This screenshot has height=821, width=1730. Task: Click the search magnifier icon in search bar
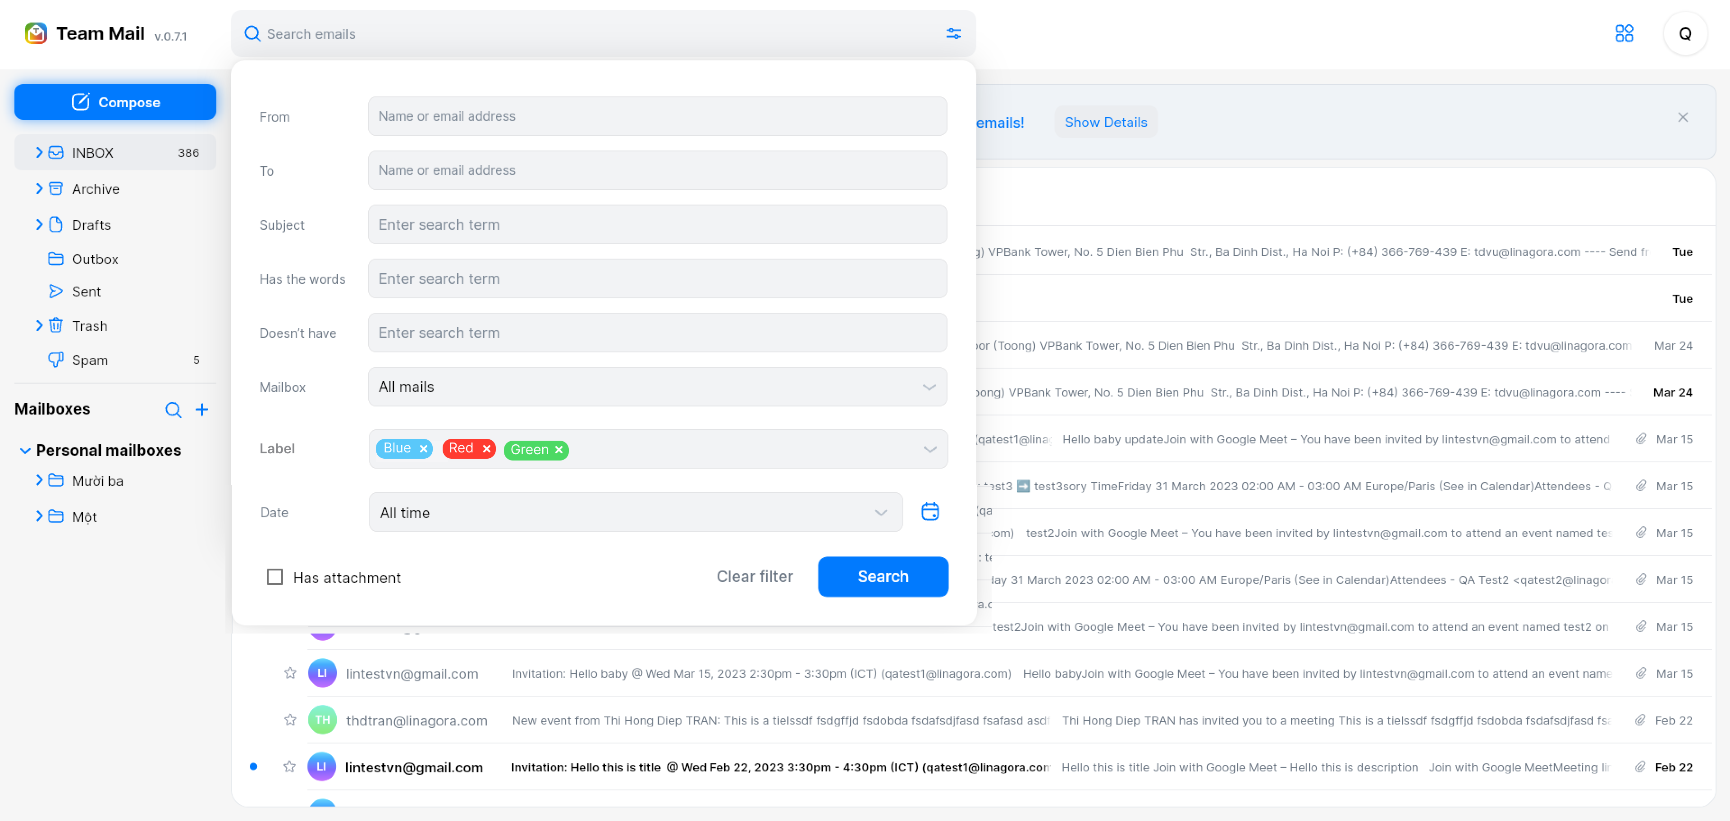tap(252, 33)
